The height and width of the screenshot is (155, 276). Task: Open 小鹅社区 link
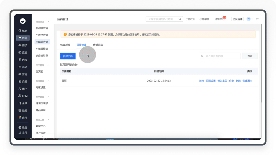[x=191, y=19]
